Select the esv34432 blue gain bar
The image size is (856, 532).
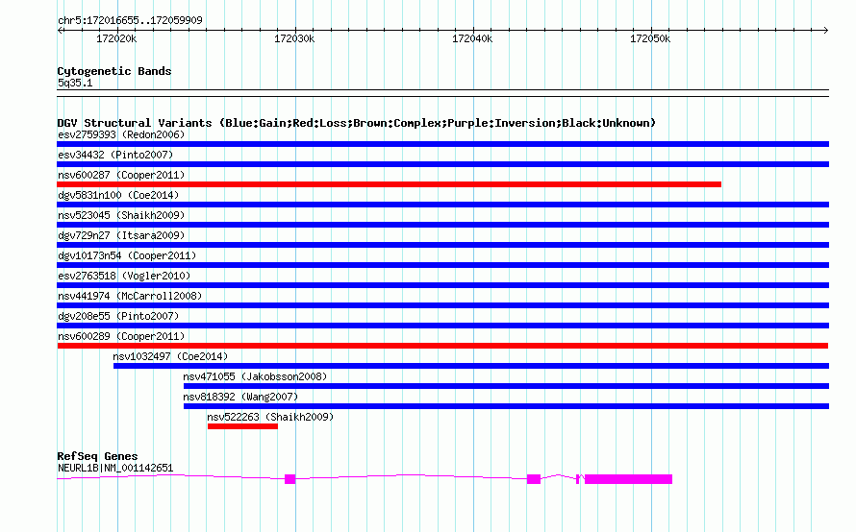point(442,164)
